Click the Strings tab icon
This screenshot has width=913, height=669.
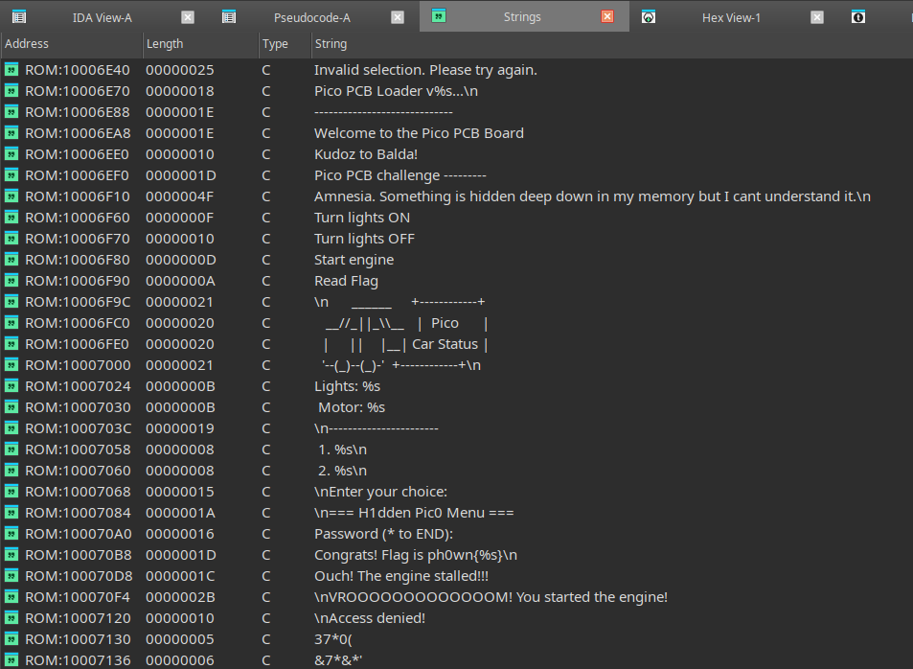(439, 16)
